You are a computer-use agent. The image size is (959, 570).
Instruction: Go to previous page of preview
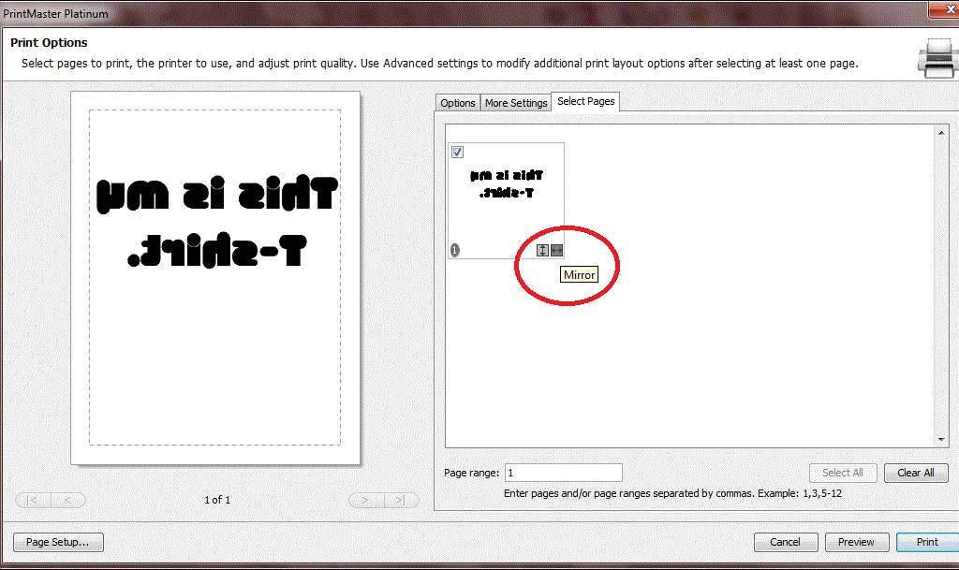tap(68, 500)
